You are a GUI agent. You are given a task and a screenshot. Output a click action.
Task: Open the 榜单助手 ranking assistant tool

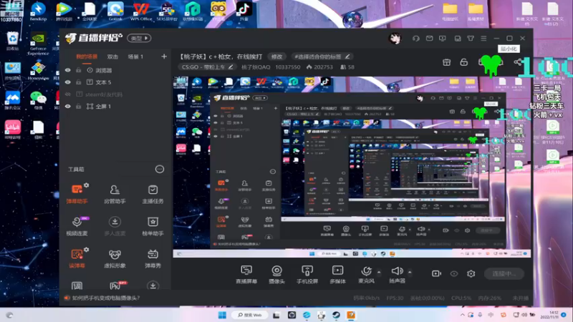click(x=153, y=226)
